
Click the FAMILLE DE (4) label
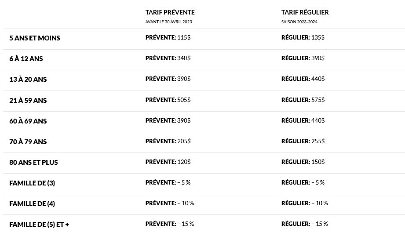coord(32,204)
